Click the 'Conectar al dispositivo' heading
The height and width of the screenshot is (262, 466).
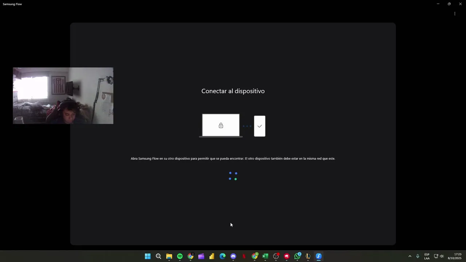tap(233, 91)
